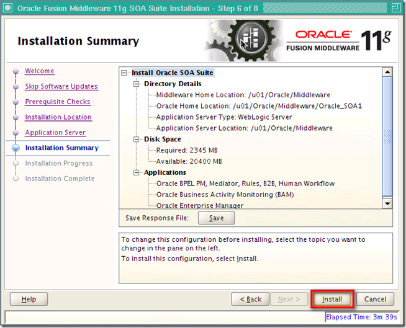Click the summary scroll down arrow
The image size is (406, 328).
tap(387, 203)
